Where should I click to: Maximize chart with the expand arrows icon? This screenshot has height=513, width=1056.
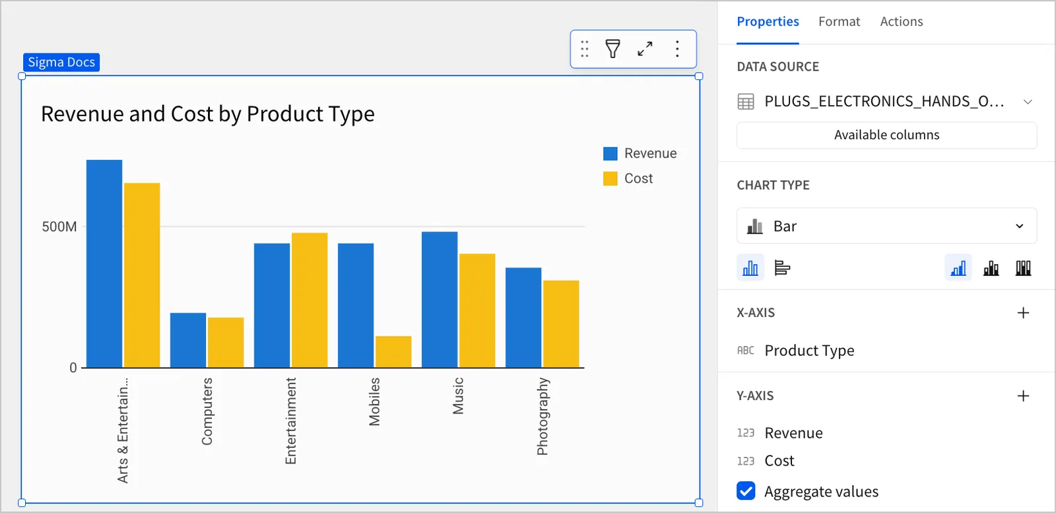pyautogui.click(x=645, y=49)
